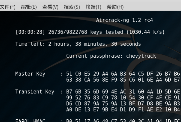Screen dimensions: 181x122
Task: Click the Time left line
Action: point(78,44)
